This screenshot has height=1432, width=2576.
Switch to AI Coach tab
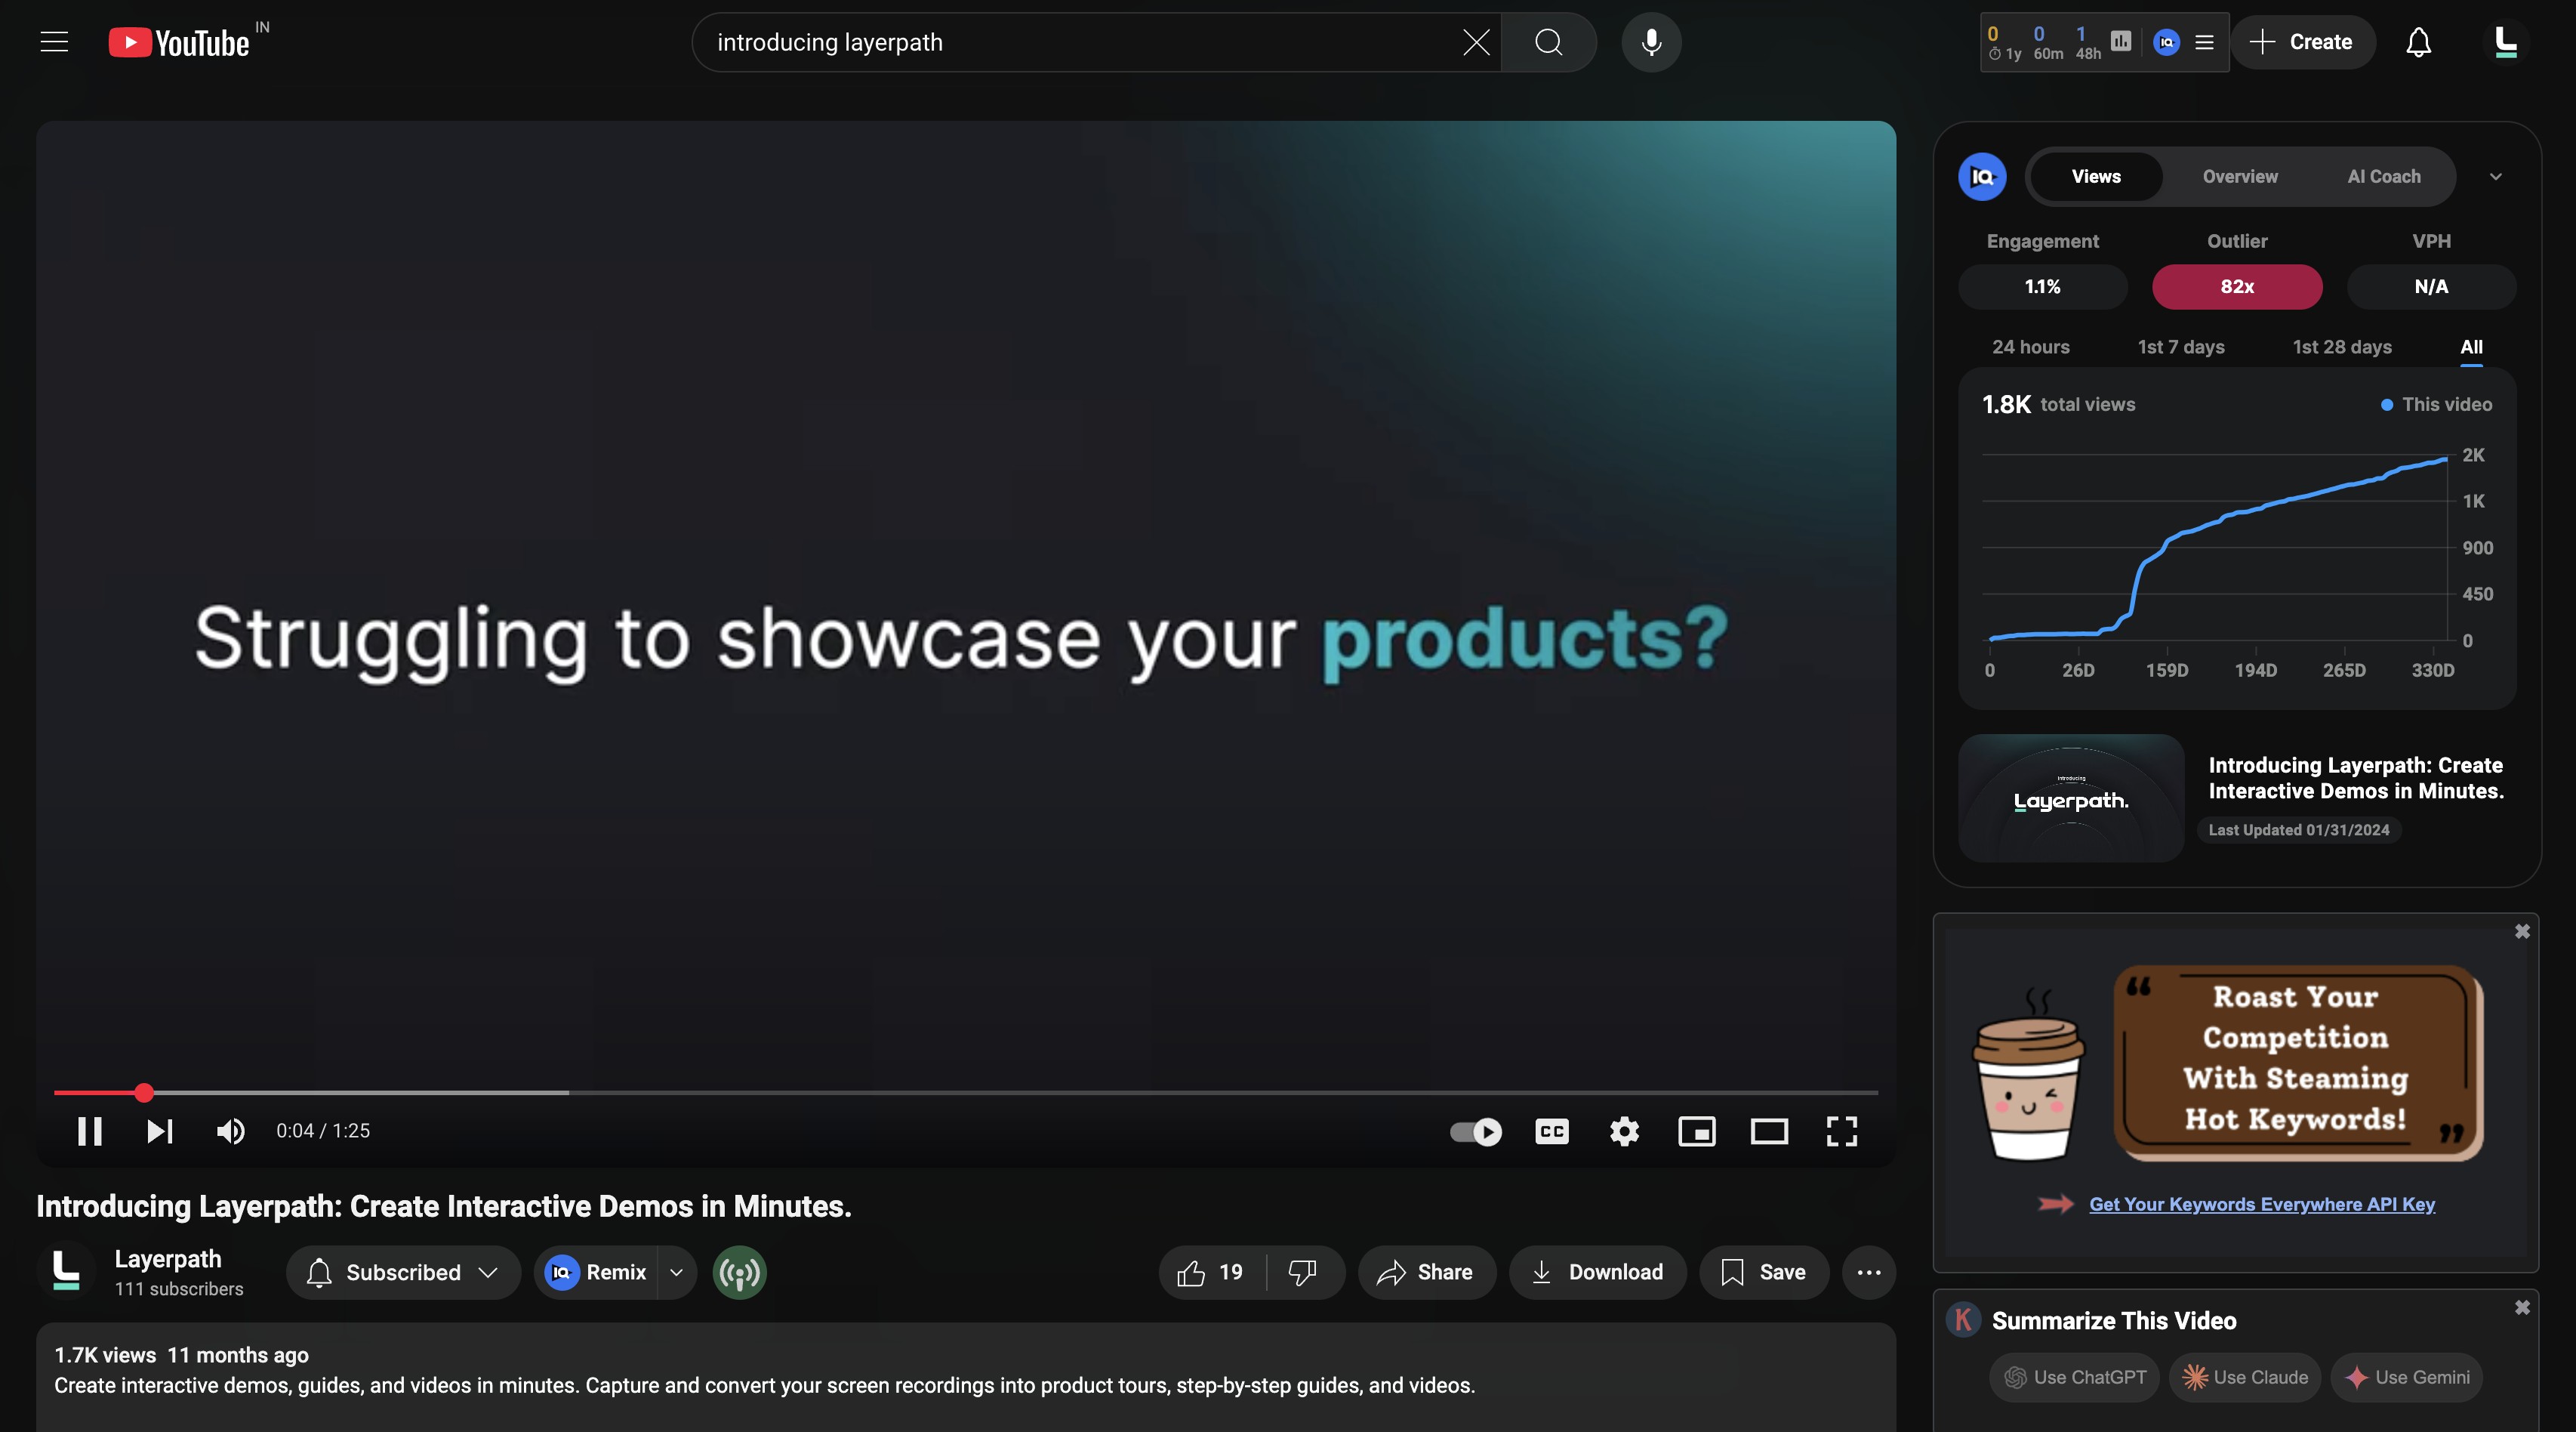click(2384, 176)
